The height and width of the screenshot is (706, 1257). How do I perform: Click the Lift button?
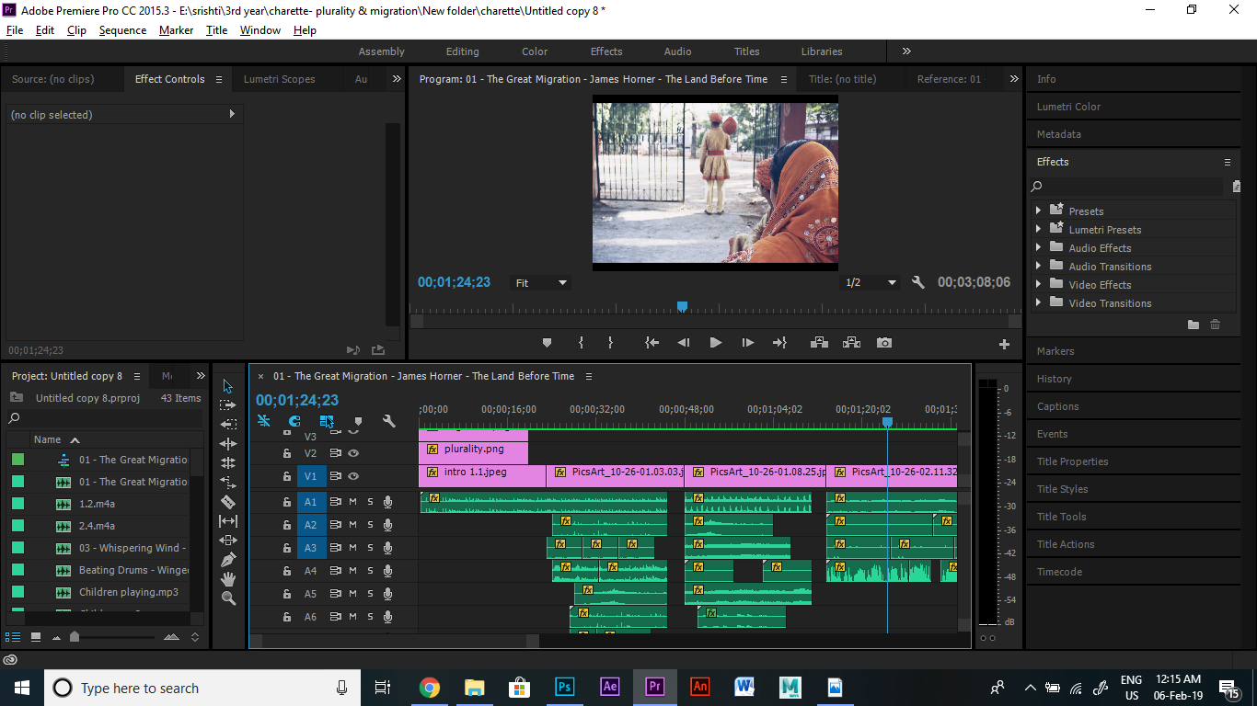[818, 343]
